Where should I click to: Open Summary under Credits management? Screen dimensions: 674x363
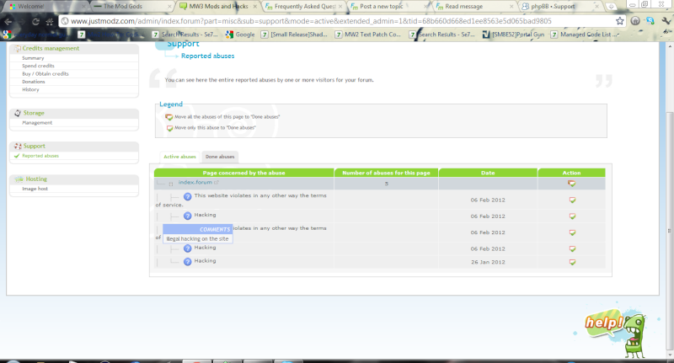click(x=33, y=58)
